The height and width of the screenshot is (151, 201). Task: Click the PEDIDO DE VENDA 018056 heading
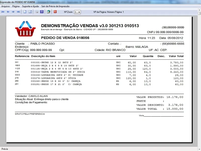[x=65, y=38]
